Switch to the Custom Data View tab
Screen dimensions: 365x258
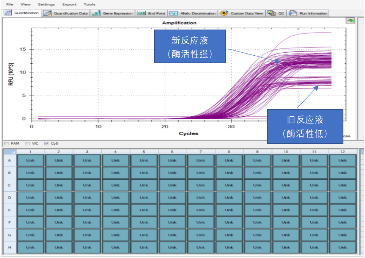coord(242,13)
